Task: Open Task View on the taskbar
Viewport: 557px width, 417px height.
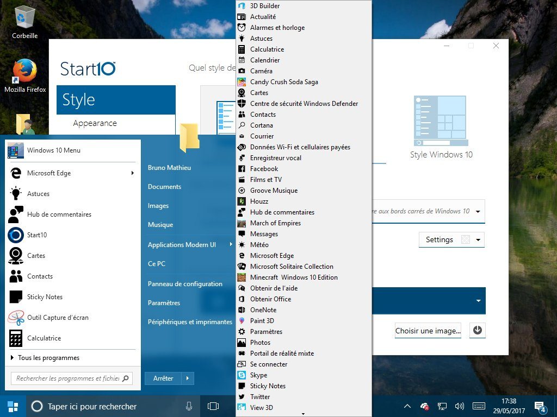Action: click(x=213, y=406)
